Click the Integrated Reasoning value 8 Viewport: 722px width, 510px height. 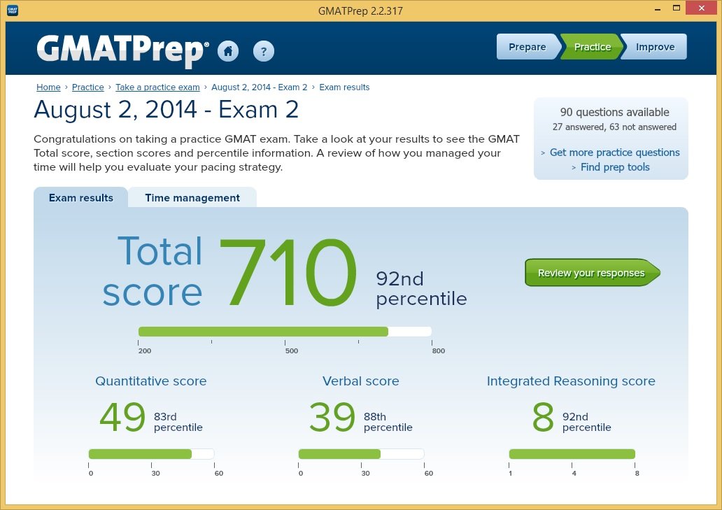point(543,417)
